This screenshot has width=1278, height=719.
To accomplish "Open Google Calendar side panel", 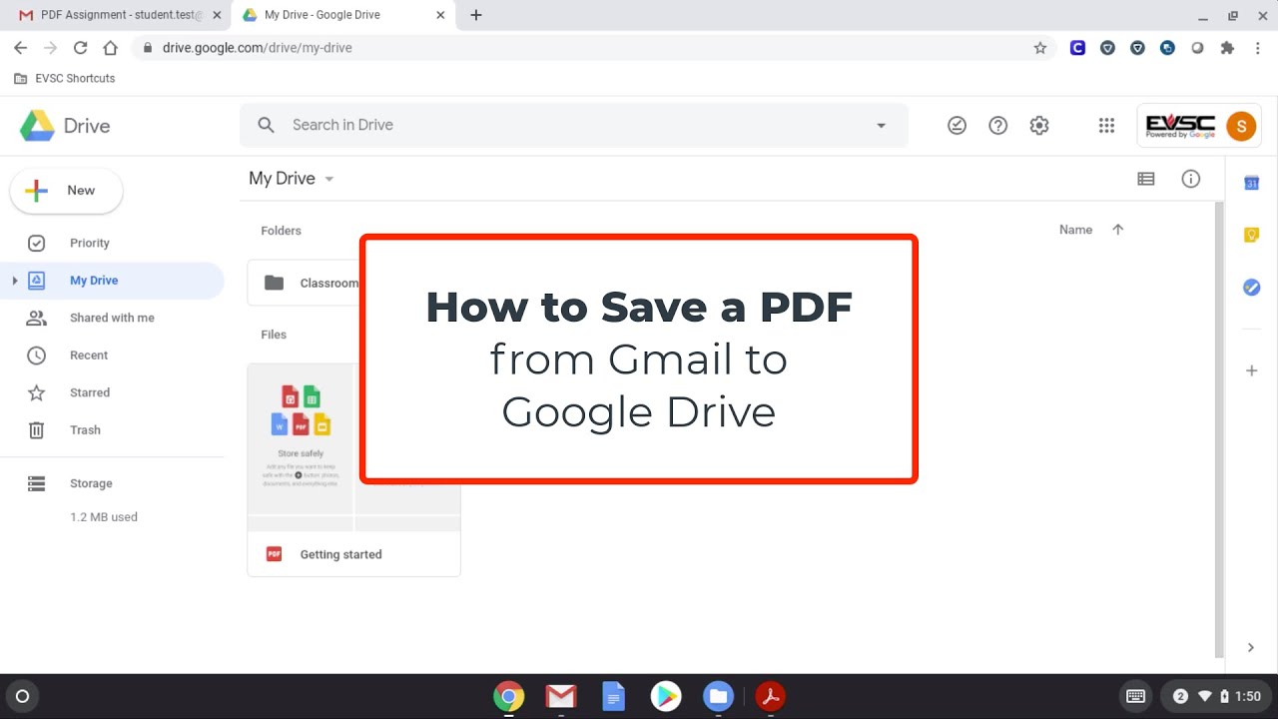I will pyautogui.click(x=1251, y=183).
